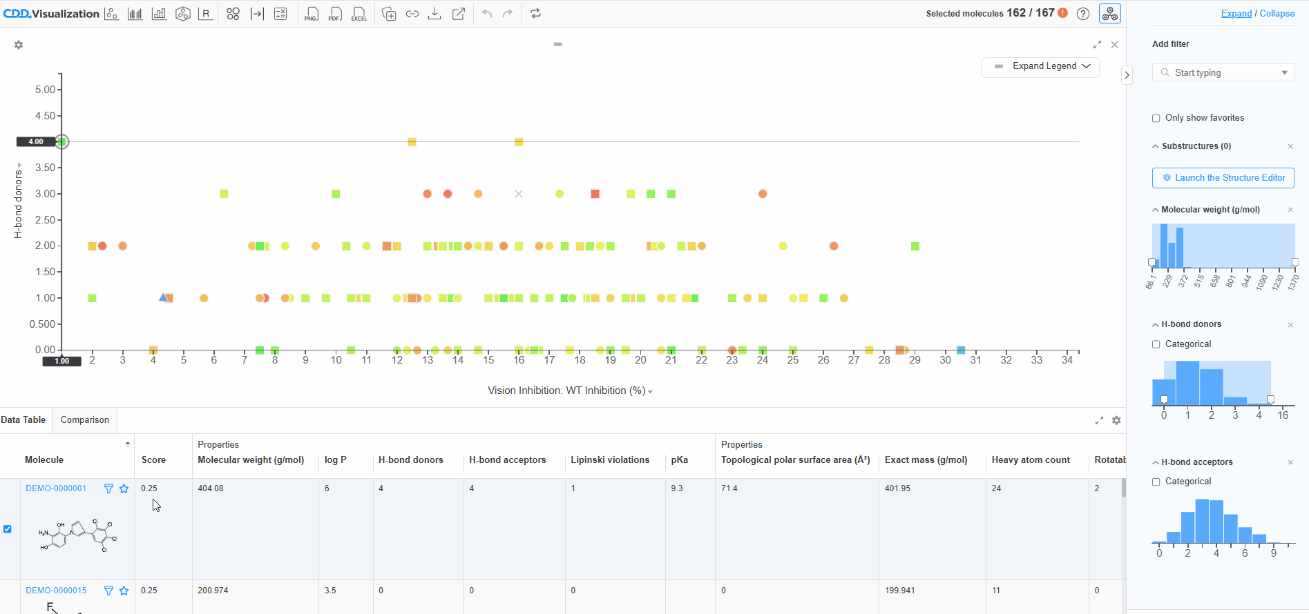This screenshot has height=614, width=1309.
Task: Filter by molecule DEMO-0000001
Action: coord(108,488)
